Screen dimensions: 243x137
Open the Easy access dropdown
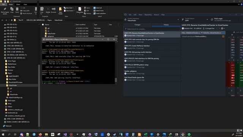[69, 11]
